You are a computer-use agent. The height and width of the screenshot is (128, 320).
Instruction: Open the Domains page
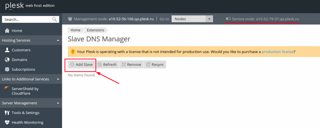pos(19,60)
